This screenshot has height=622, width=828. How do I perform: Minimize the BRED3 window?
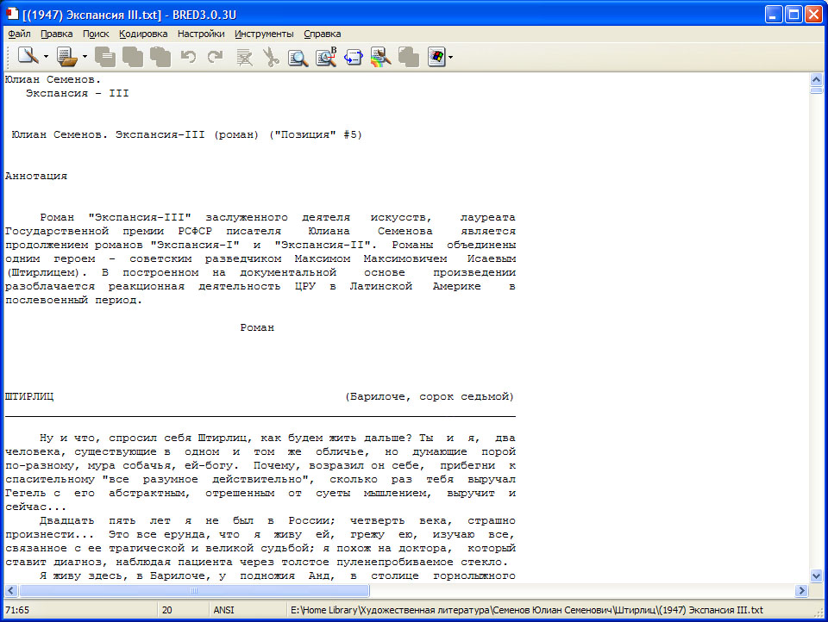point(774,15)
